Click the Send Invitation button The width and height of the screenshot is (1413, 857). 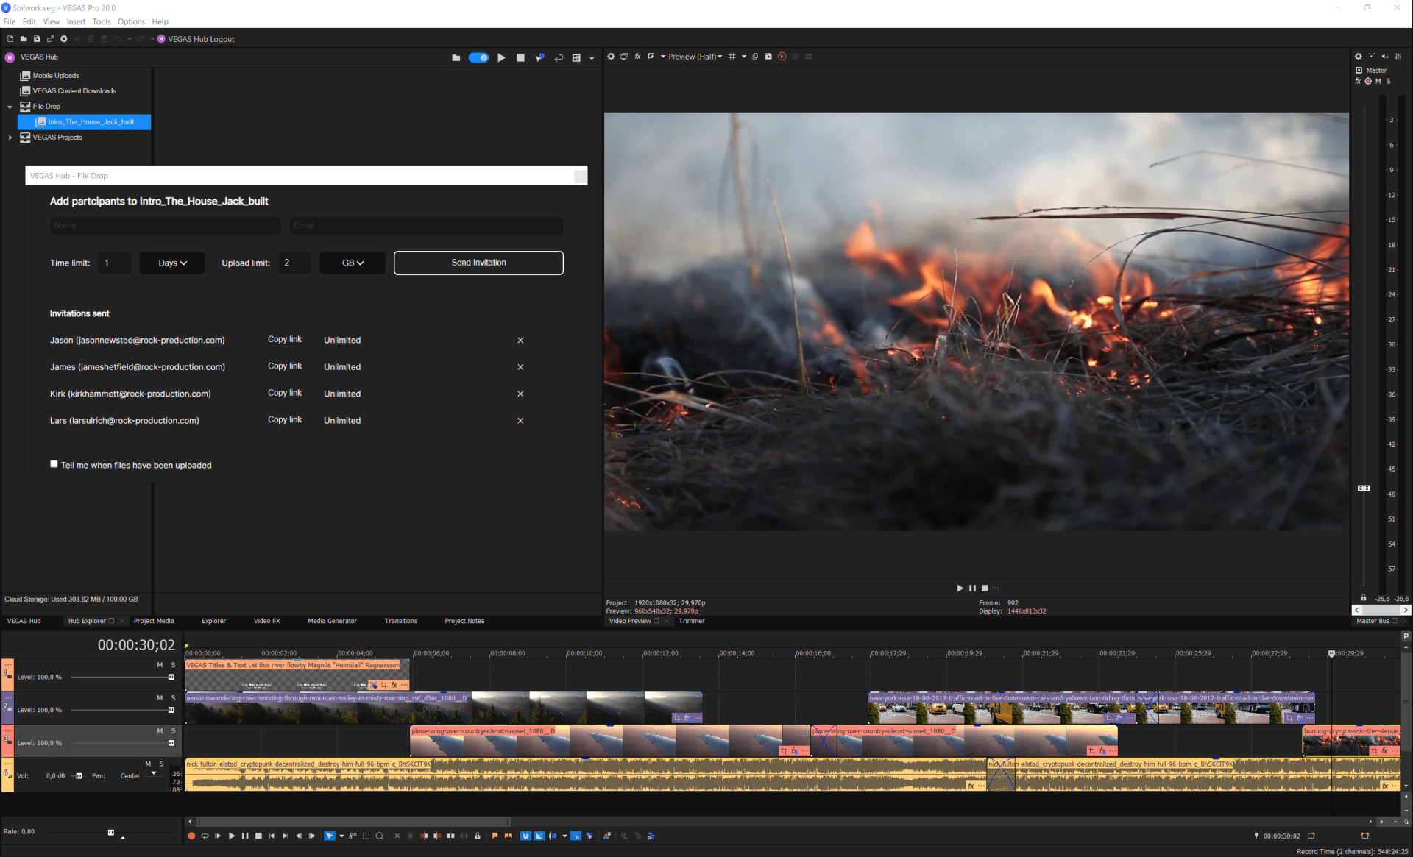point(478,263)
